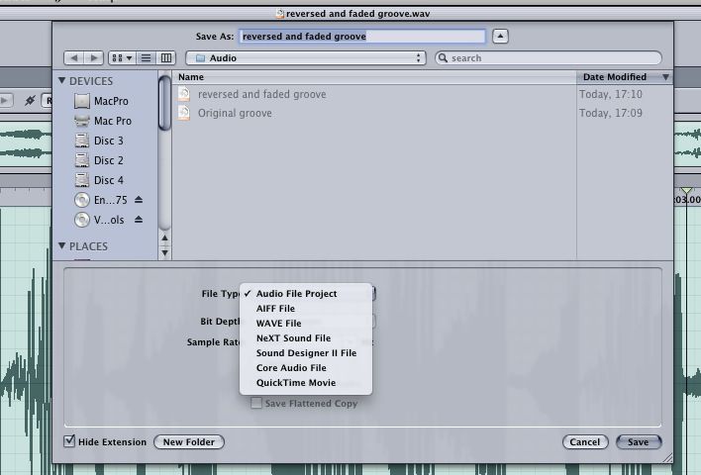This screenshot has width=701, height=475.
Task: Eject the En...75 disc
Action: 139,200
